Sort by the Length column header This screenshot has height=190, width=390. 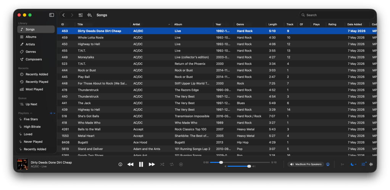click(x=275, y=24)
